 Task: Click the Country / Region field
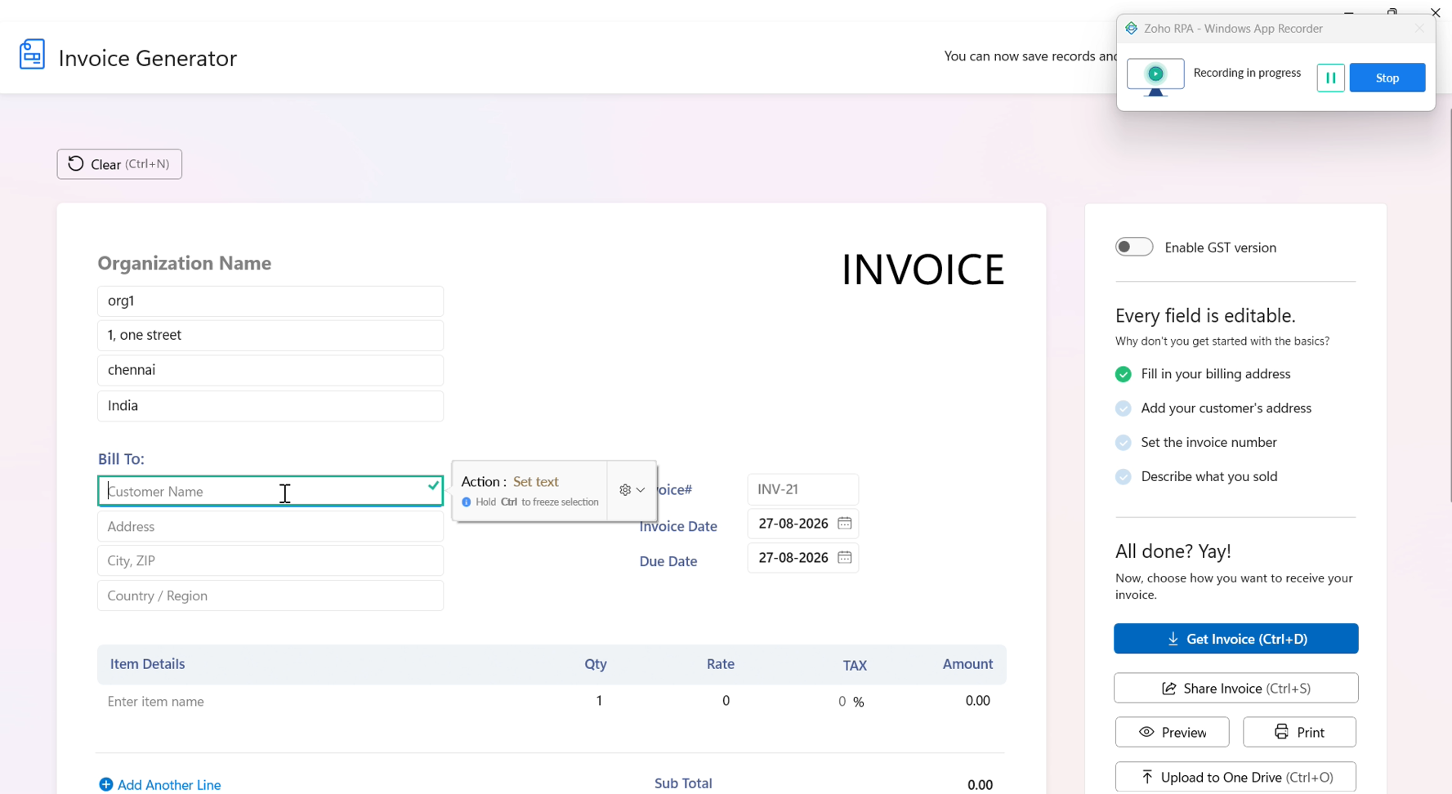pos(270,595)
